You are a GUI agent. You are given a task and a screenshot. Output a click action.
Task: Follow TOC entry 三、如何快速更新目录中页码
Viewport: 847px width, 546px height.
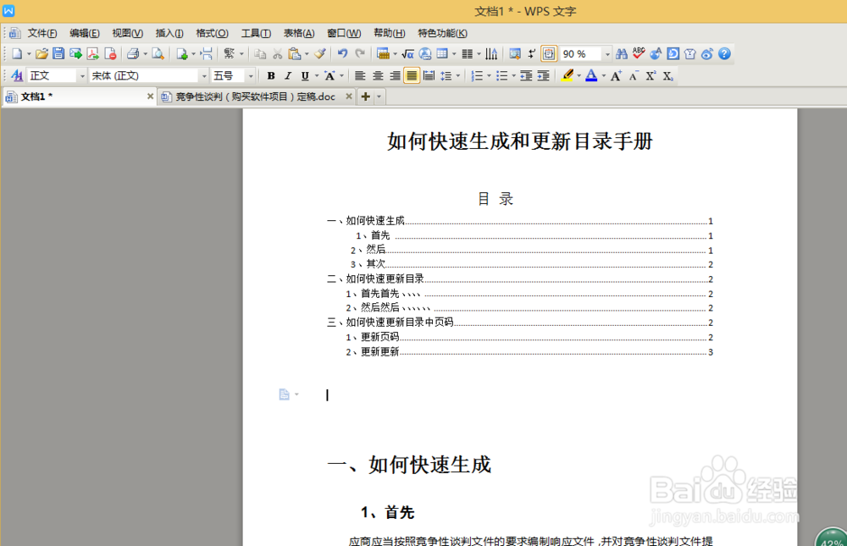click(x=390, y=323)
